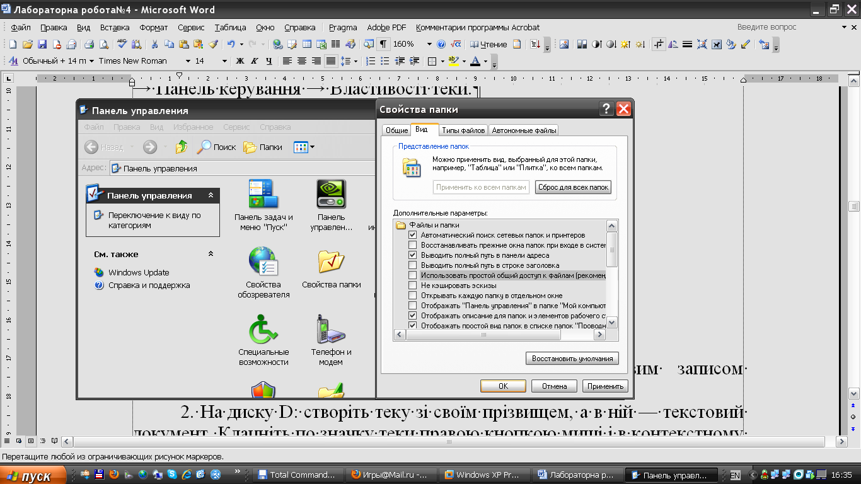Open the Файл menu in Word
Image resolution: width=861 pixels, height=484 pixels.
pos(21,27)
